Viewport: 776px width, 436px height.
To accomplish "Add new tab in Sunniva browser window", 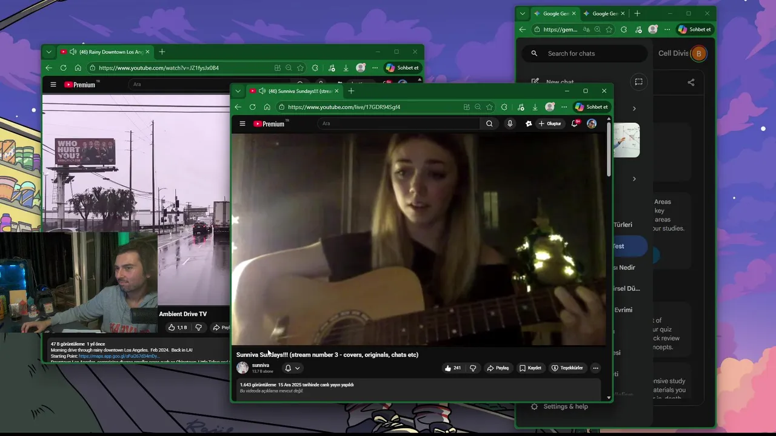I will (351, 91).
